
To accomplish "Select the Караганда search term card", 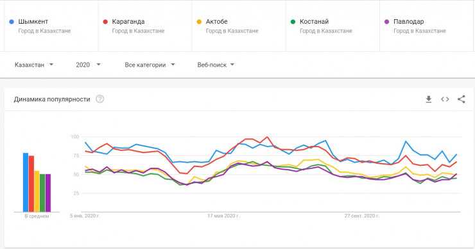I will [145, 26].
